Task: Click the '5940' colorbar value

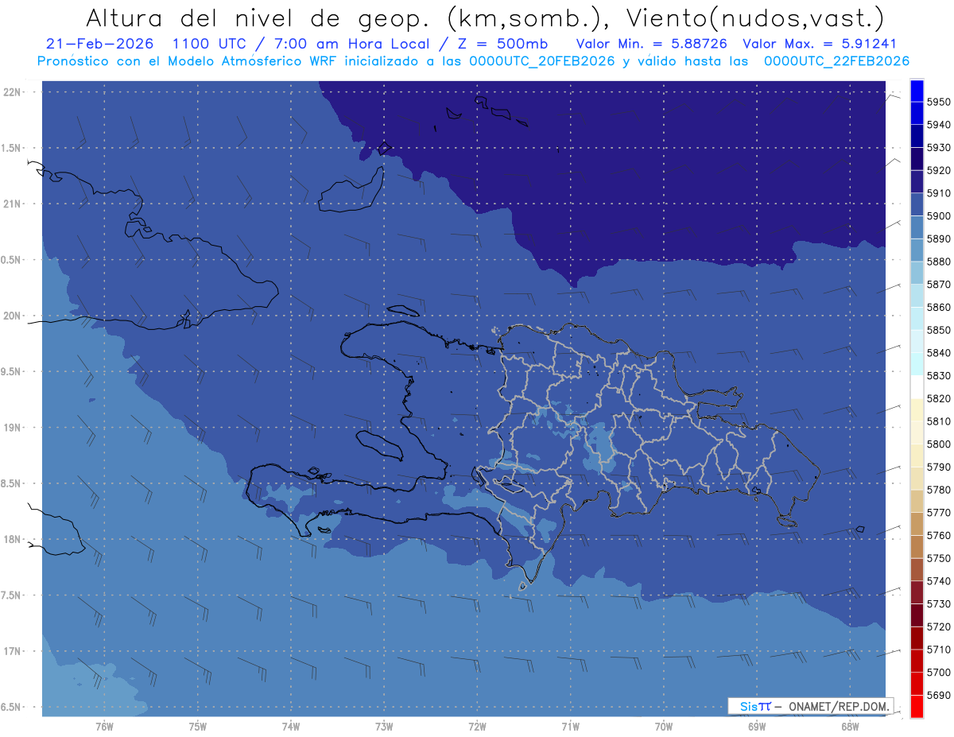Action: (x=939, y=125)
